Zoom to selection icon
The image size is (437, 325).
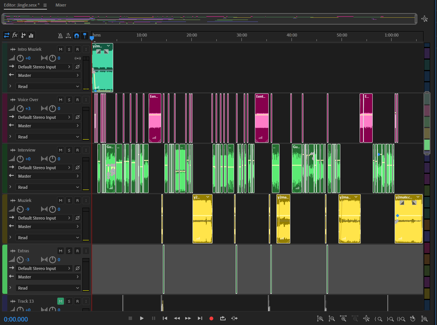tap(401, 319)
